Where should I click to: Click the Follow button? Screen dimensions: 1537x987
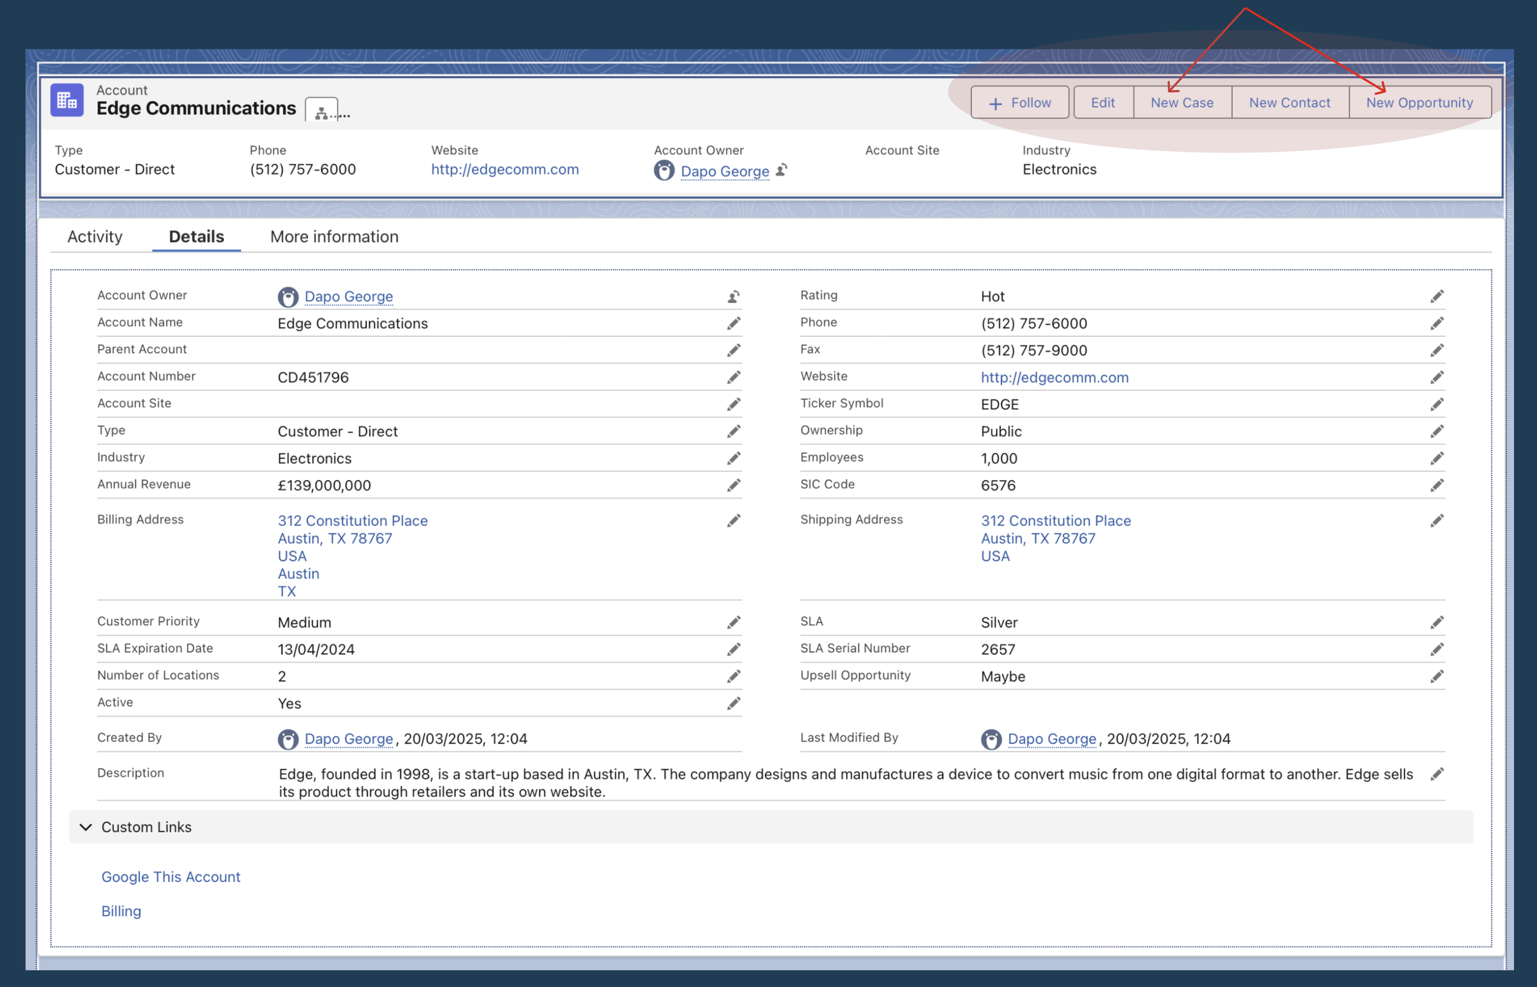tap(1019, 103)
